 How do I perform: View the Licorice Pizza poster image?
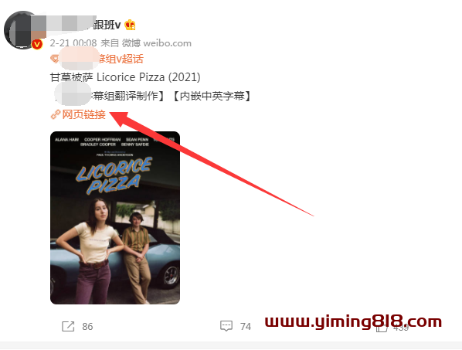[x=115, y=218]
